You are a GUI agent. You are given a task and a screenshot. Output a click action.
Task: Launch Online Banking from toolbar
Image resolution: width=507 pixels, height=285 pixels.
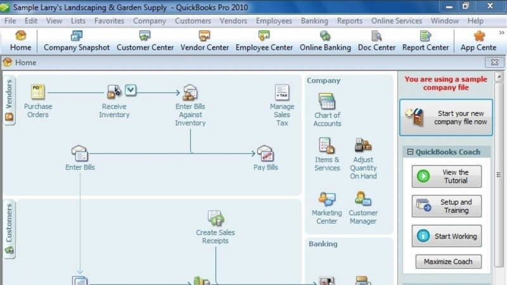coord(325,41)
